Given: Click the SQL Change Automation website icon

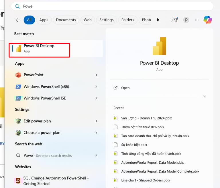Looking at the screenshot, I should 18,181.
